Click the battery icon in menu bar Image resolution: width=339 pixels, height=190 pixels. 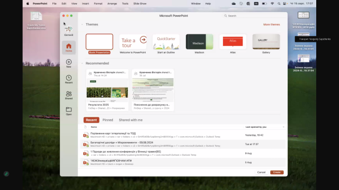click(x=264, y=4)
